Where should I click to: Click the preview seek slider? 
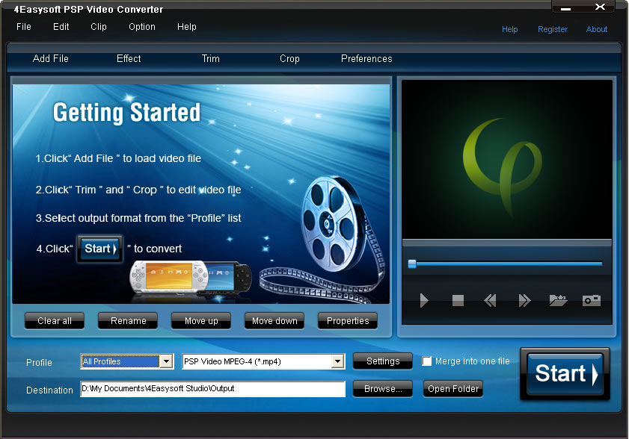(506, 264)
